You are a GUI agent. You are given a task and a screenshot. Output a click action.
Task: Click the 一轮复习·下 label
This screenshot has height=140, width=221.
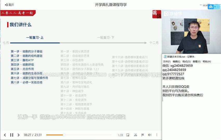click(106, 38)
